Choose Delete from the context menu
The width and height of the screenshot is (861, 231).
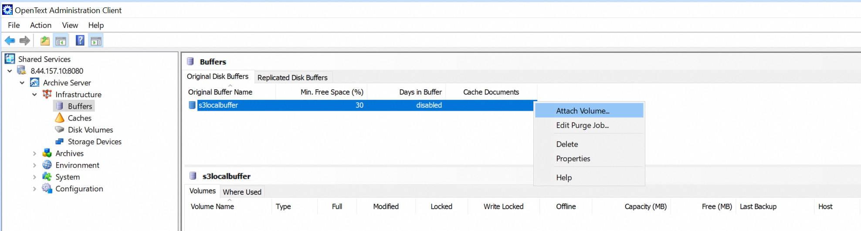tap(589, 144)
